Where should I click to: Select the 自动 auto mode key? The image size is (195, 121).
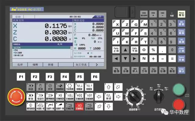[30, 87]
